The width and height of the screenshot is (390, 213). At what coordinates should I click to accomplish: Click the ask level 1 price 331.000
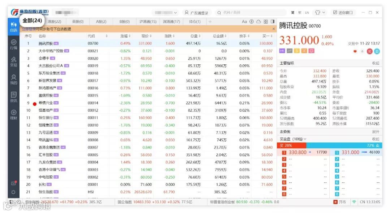click(350, 152)
